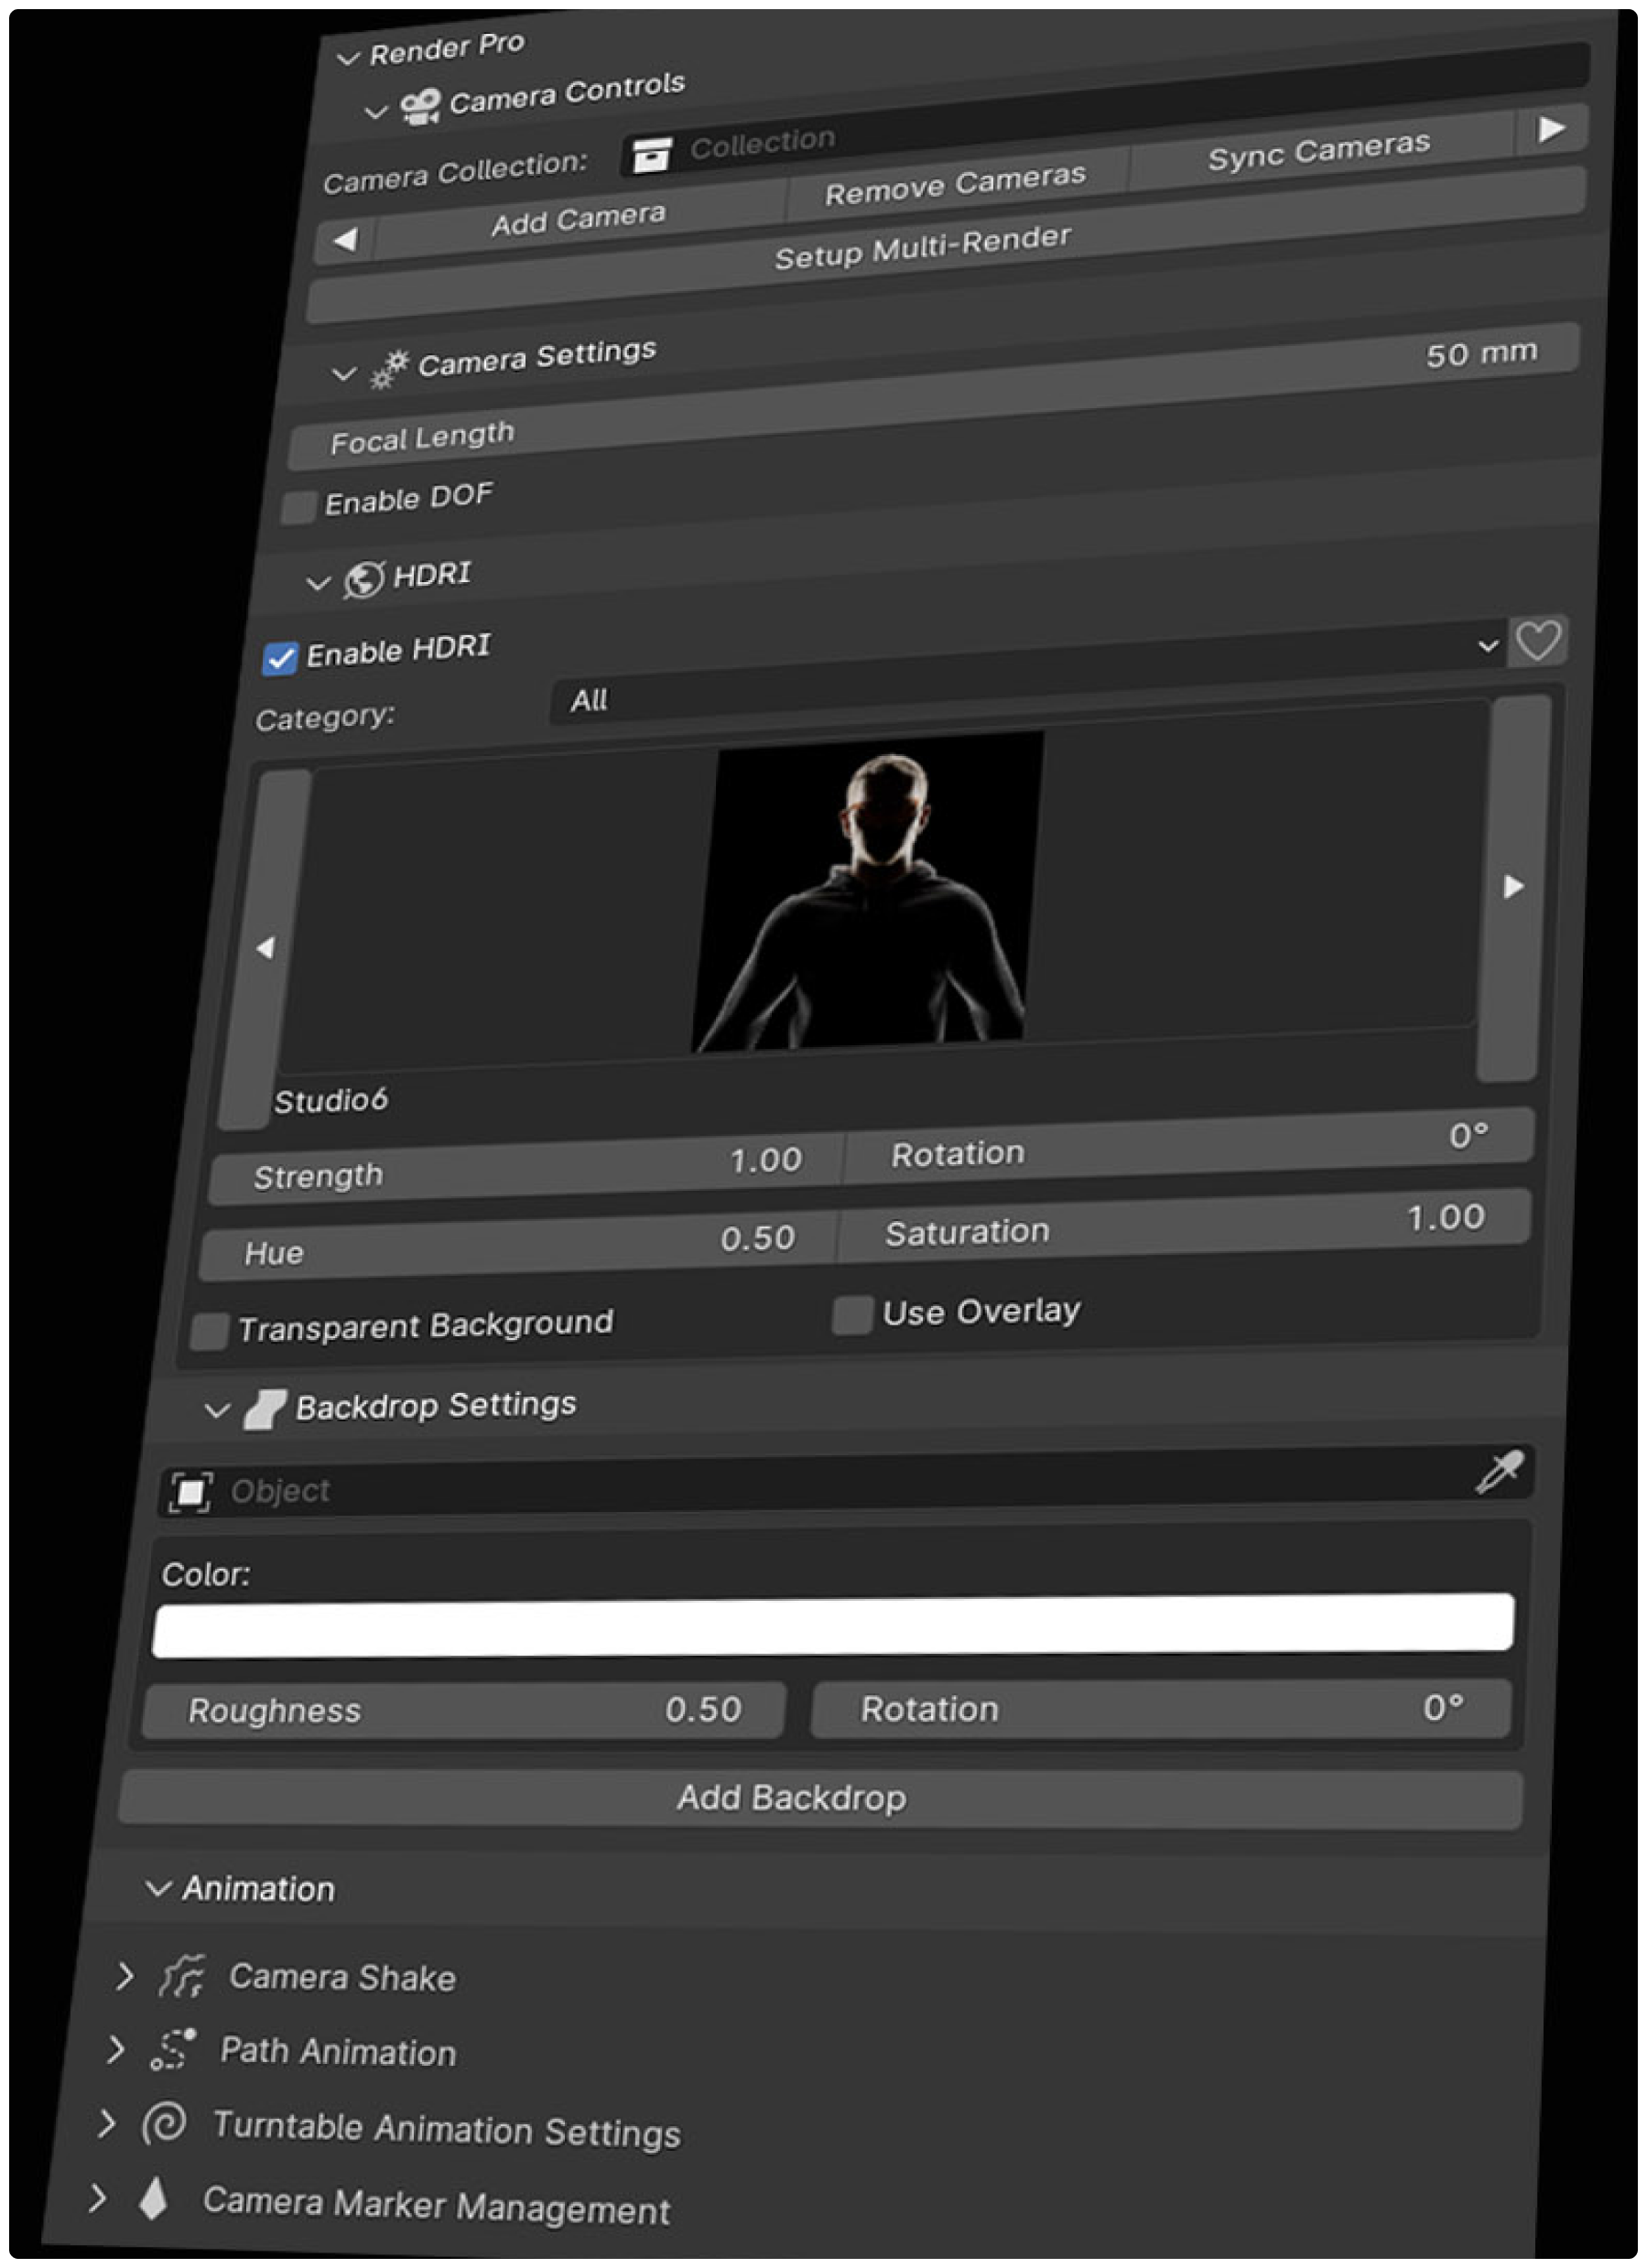Screen dimensions: 1647x2268
Task: Click the Camera Controls camera icon
Action: pyautogui.click(x=420, y=106)
